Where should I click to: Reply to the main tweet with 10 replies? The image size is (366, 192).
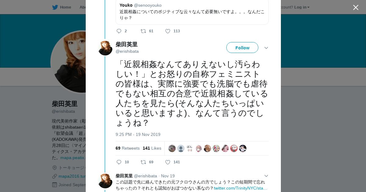pyautogui.click(x=119, y=162)
